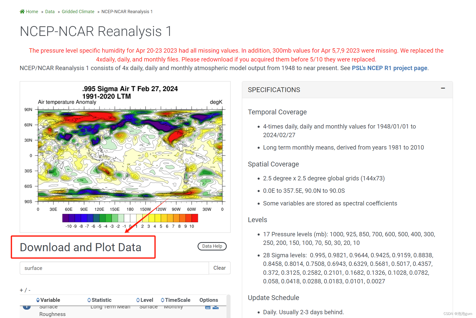Click the Spatial Coverage heading

[x=273, y=164]
